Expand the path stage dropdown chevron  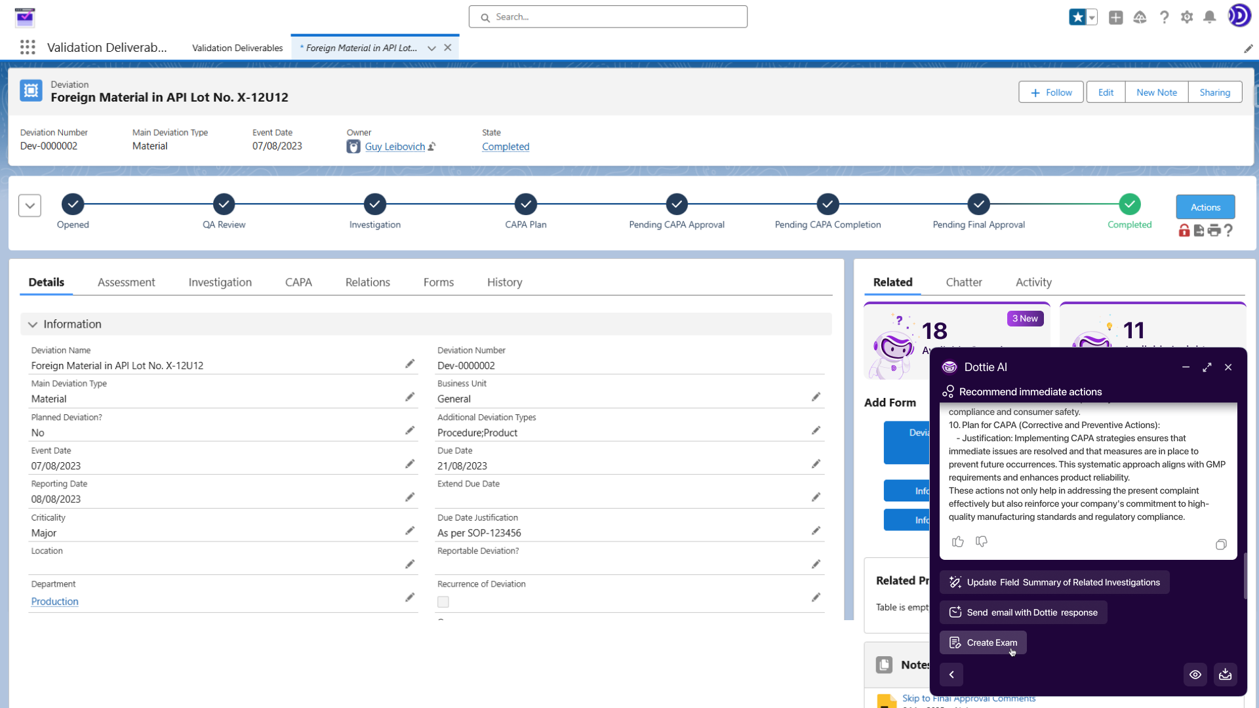(x=30, y=205)
